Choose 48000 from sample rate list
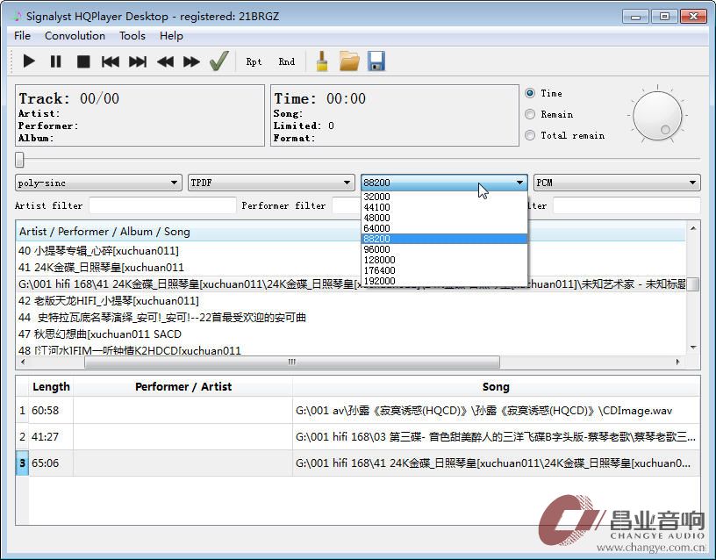The image size is (716, 560). 444,218
